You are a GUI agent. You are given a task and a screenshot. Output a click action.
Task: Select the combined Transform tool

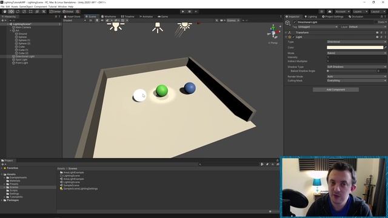coord(37,12)
